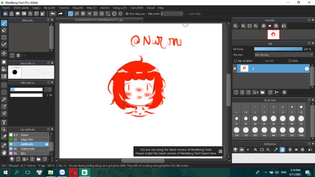Viewport: 315px width, 177px height.
Task: Open layer 1 settings gear
Action: 307,69
